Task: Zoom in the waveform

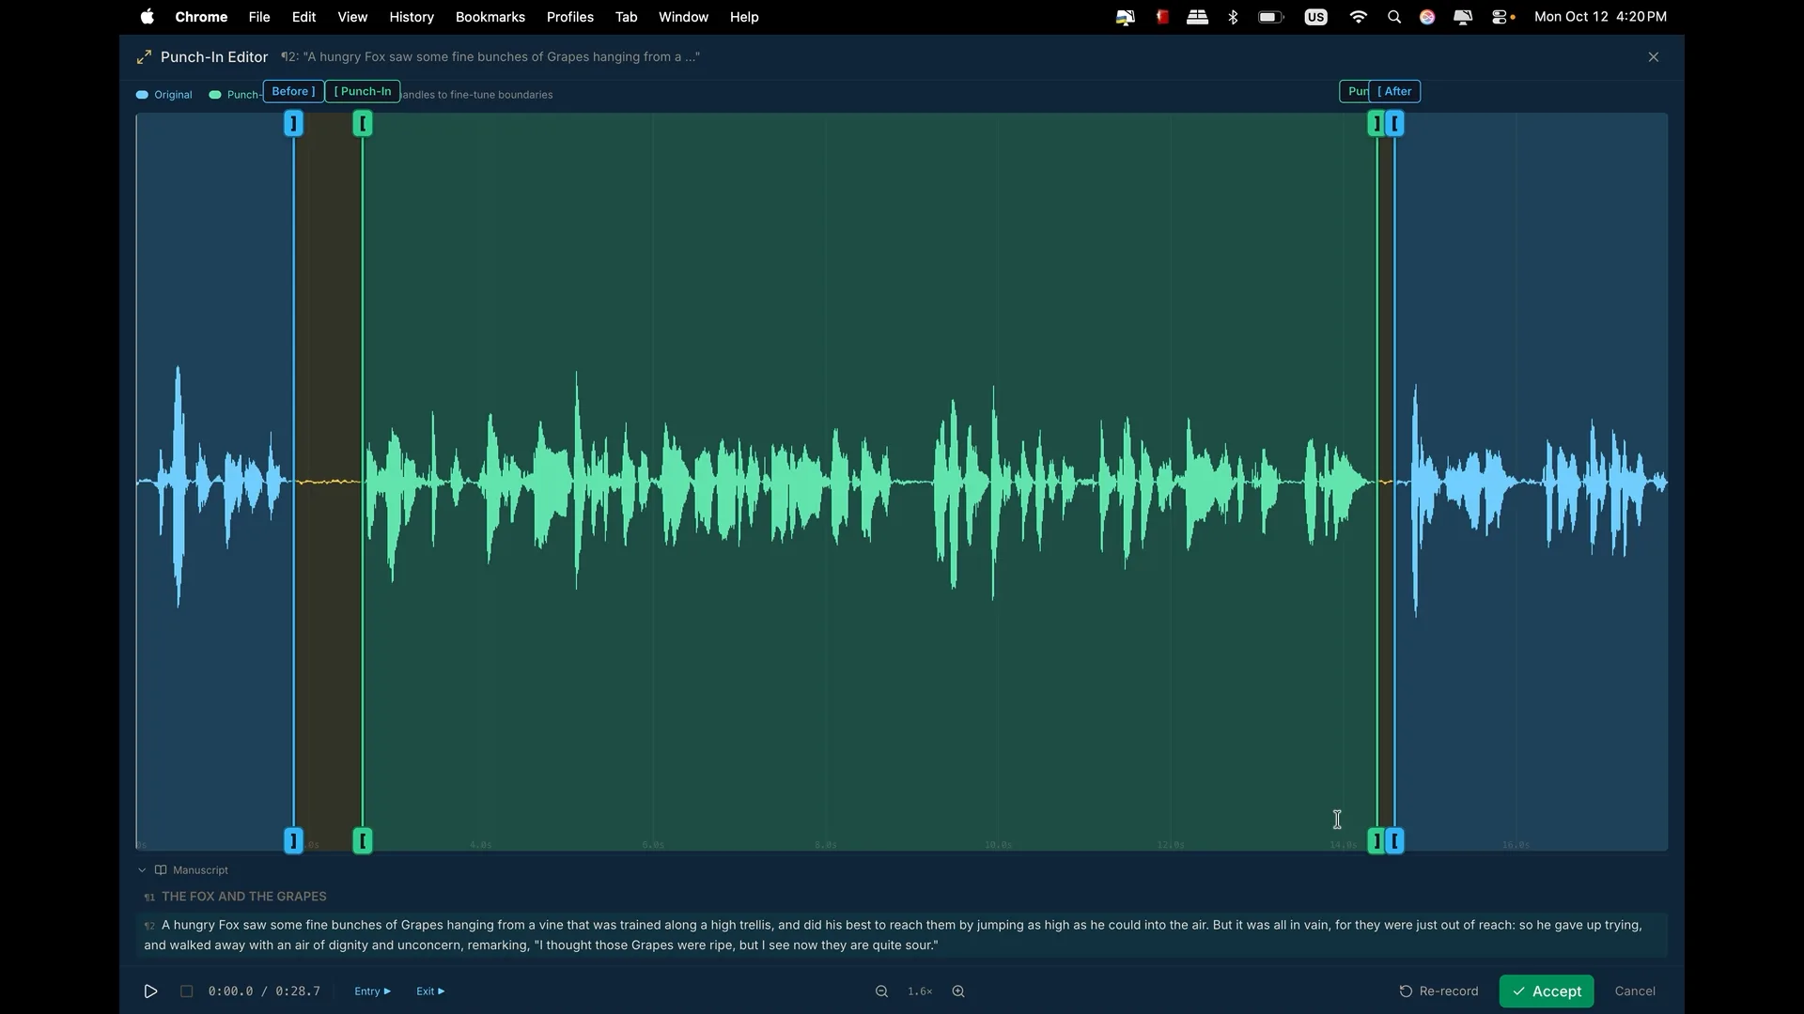Action: pos(958,991)
